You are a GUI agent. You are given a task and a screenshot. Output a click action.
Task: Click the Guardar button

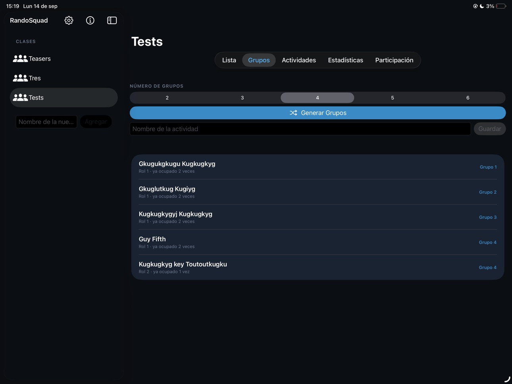click(489, 129)
